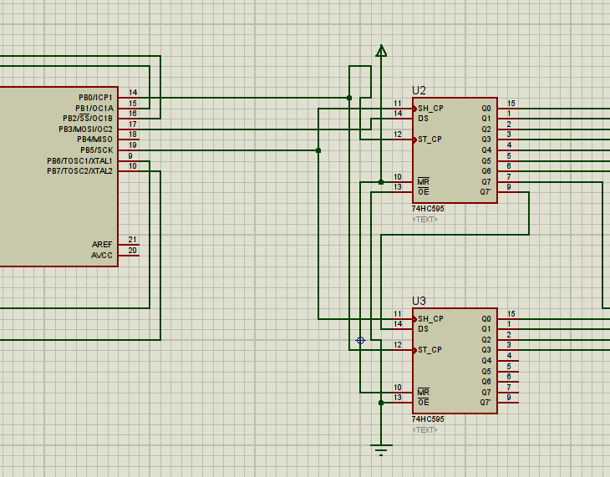Click the wire junction dot on PB5/SCK line
This screenshot has width=610, height=477.
pos(318,150)
